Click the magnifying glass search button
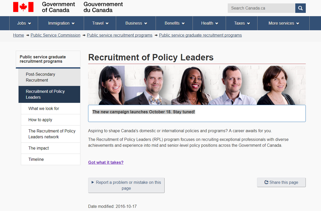 tap(300, 8)
